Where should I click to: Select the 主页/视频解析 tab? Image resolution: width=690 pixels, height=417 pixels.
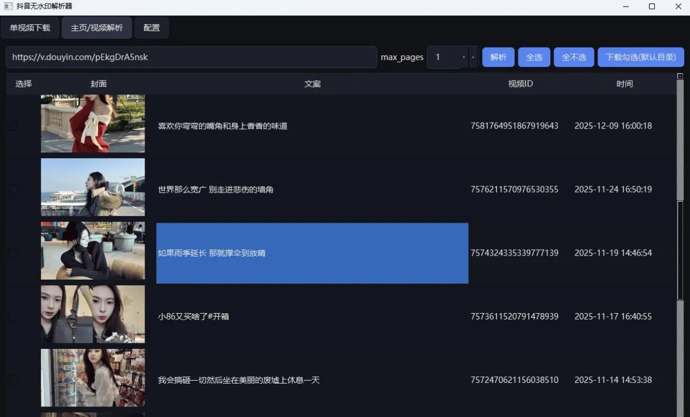tap(96, 27)
